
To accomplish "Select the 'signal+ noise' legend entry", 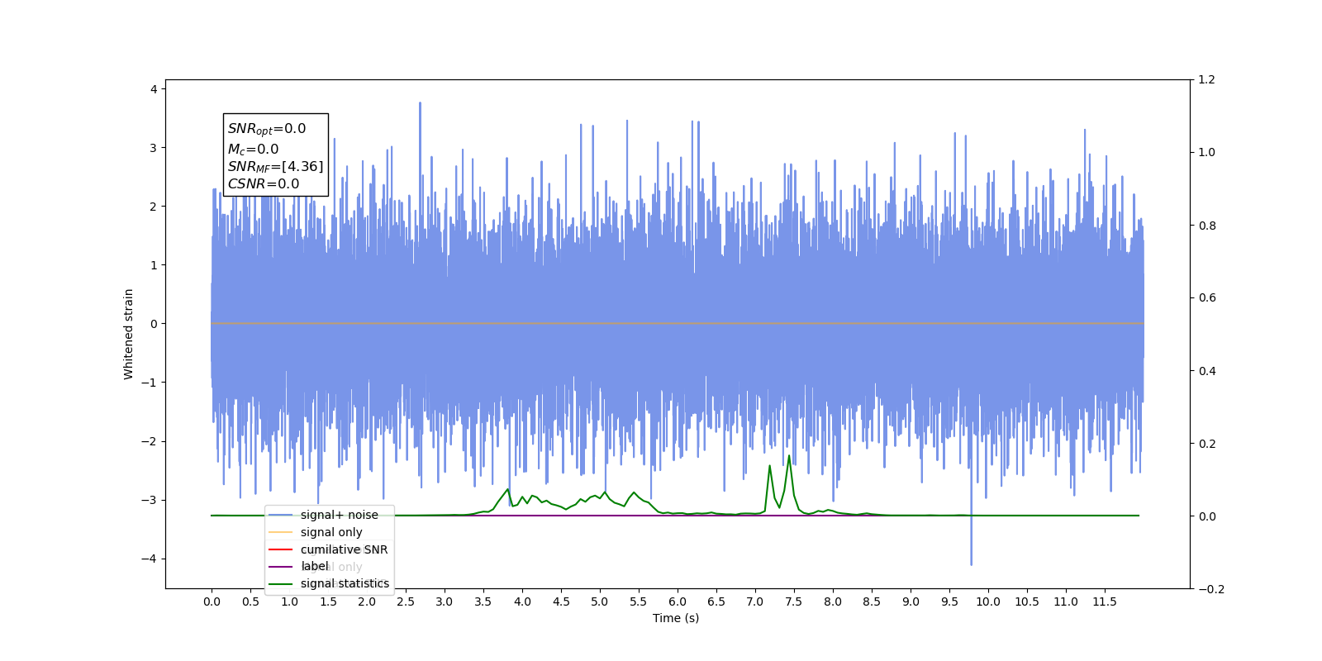I will pyautogui.click(x=340, y=515).
